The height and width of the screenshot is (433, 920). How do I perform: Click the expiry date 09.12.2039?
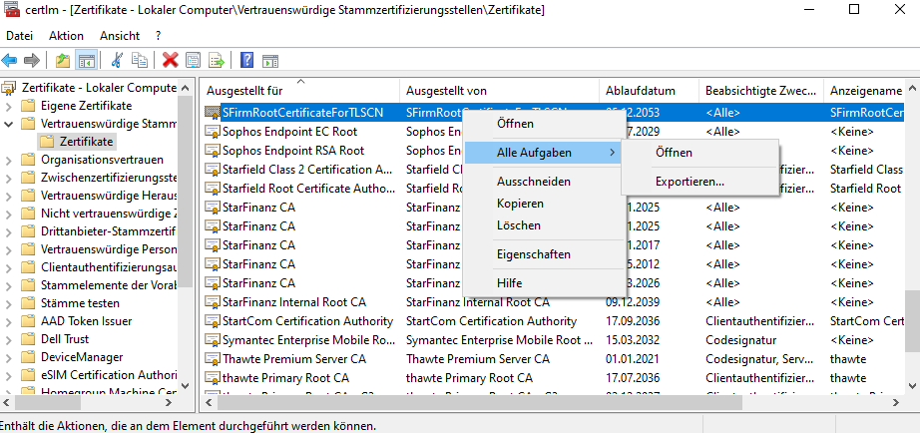point(633,302)
